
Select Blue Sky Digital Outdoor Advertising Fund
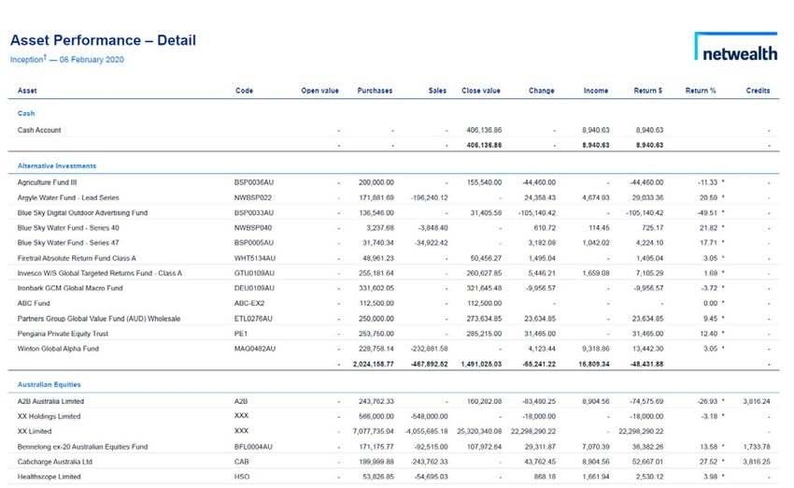coord(82,213)
